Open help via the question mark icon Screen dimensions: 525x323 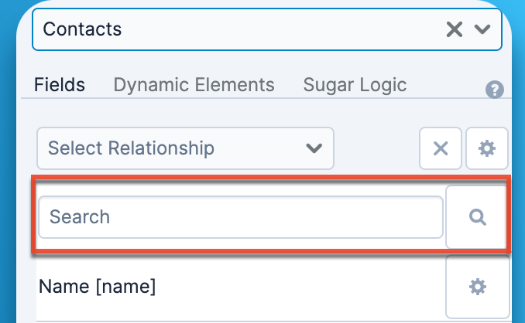click(x=495, y=90)
